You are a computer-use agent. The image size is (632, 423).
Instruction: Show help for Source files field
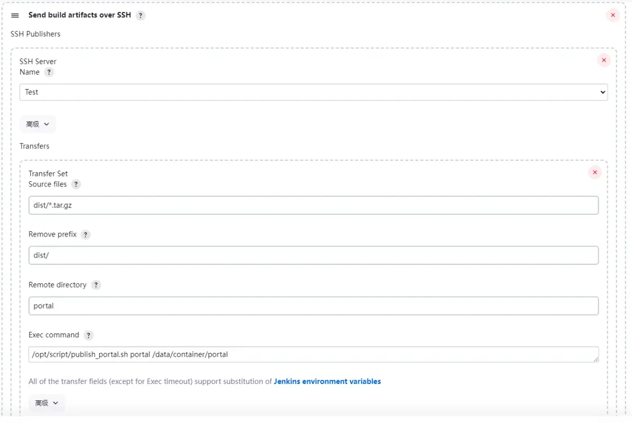coord(76,184)
